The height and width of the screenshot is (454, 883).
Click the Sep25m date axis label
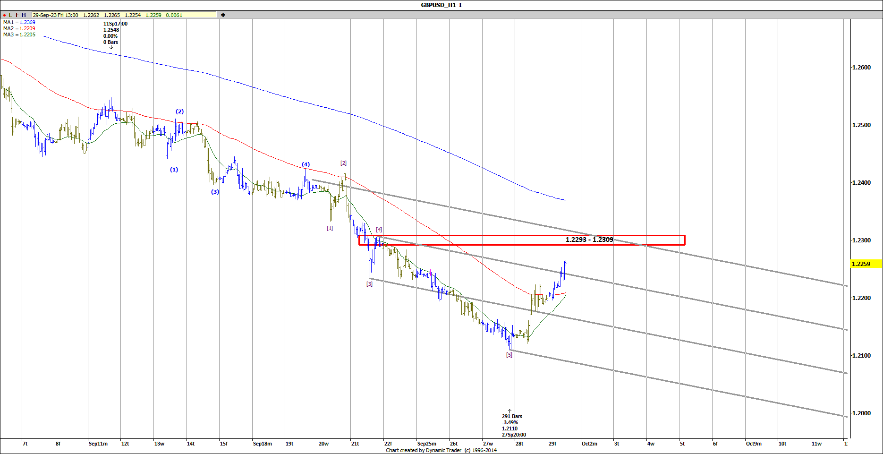(x=427, y=444)
